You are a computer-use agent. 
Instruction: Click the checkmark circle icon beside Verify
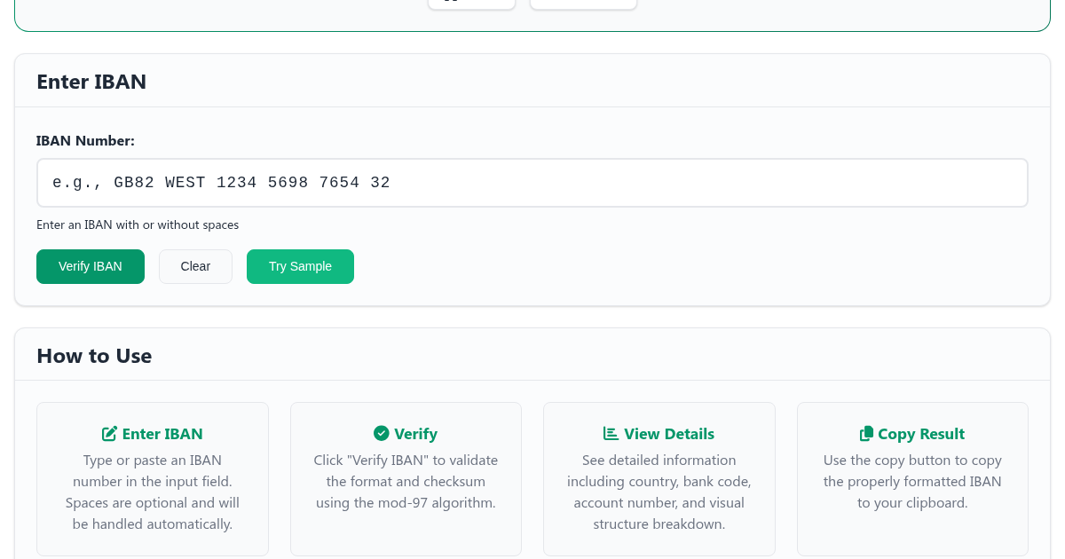point(382,433)
